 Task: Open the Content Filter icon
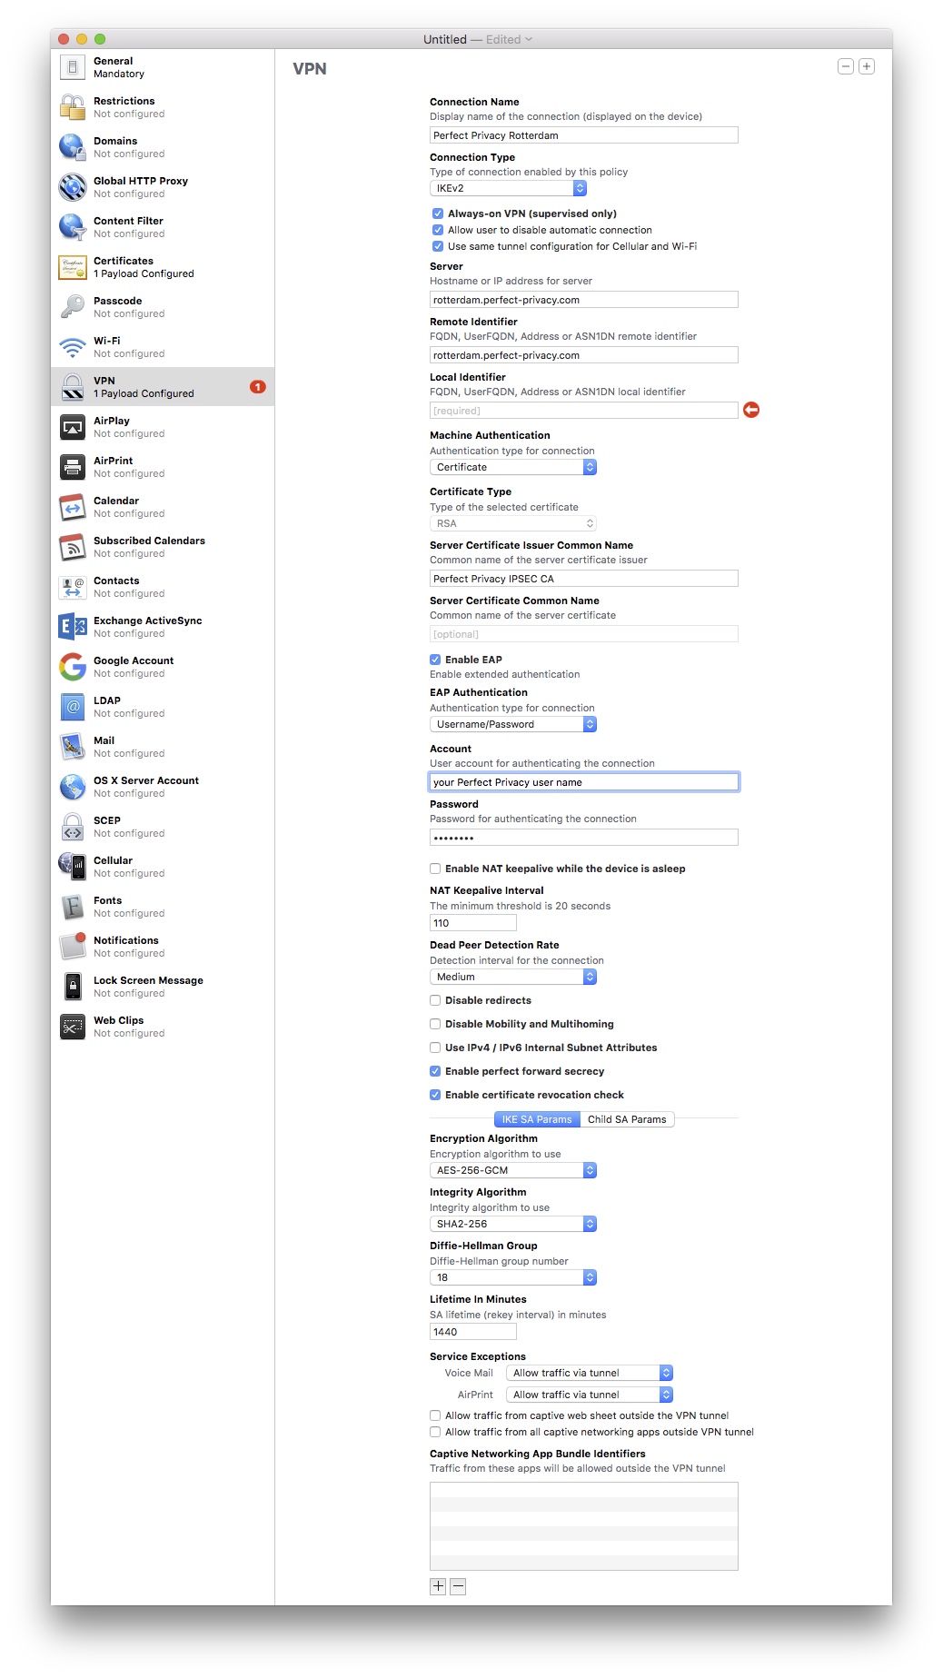coord(73,227)
